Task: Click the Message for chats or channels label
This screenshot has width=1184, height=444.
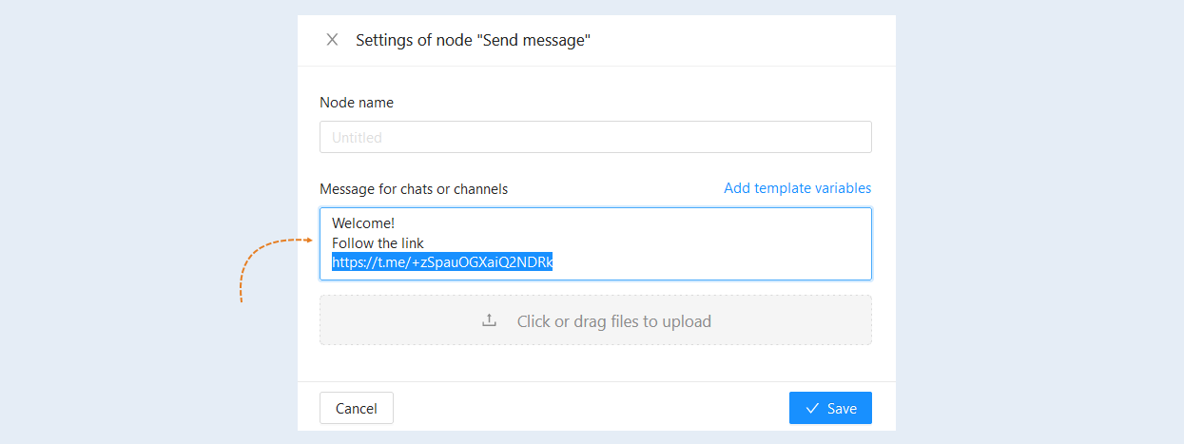Action: [414, 189]
